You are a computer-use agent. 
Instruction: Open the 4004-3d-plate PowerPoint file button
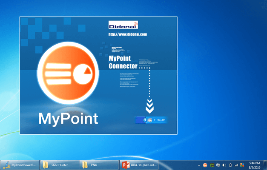(x=139, y=165)
